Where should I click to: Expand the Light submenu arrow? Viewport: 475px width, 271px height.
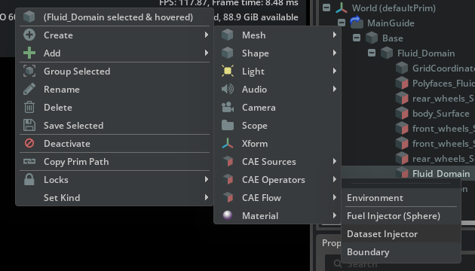point(335,71)
